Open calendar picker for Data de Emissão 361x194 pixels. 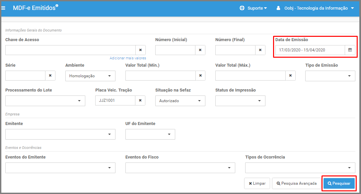[x=350, y=50]
